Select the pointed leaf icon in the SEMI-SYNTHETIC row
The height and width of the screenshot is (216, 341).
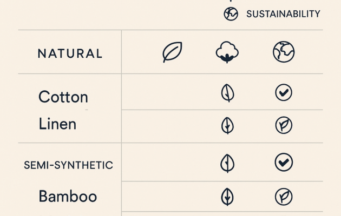228,163
